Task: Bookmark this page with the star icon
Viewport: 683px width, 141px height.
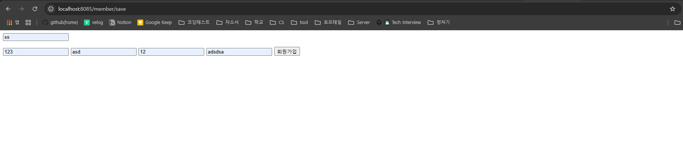Action: [x=672, y=9]
